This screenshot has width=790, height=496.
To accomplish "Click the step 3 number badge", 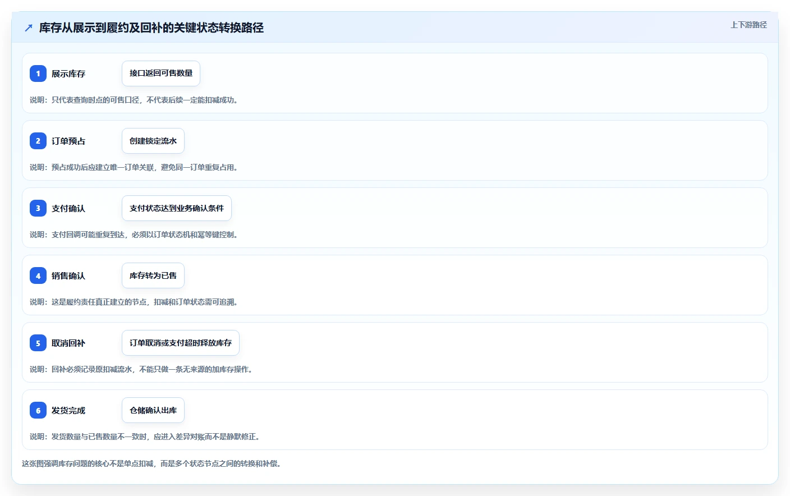I will pos(38,208).
